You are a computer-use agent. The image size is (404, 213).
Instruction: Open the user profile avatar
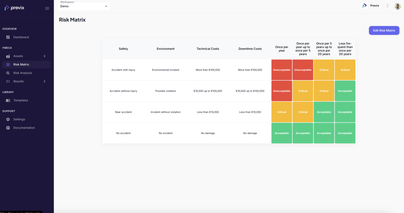397,6
